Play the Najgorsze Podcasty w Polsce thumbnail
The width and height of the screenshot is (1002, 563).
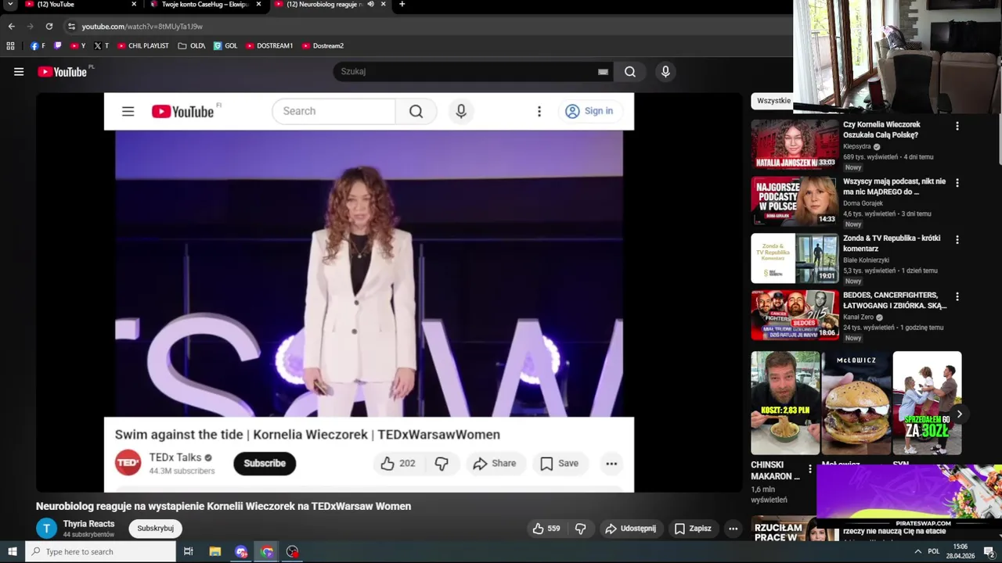[x=795, y=201]
